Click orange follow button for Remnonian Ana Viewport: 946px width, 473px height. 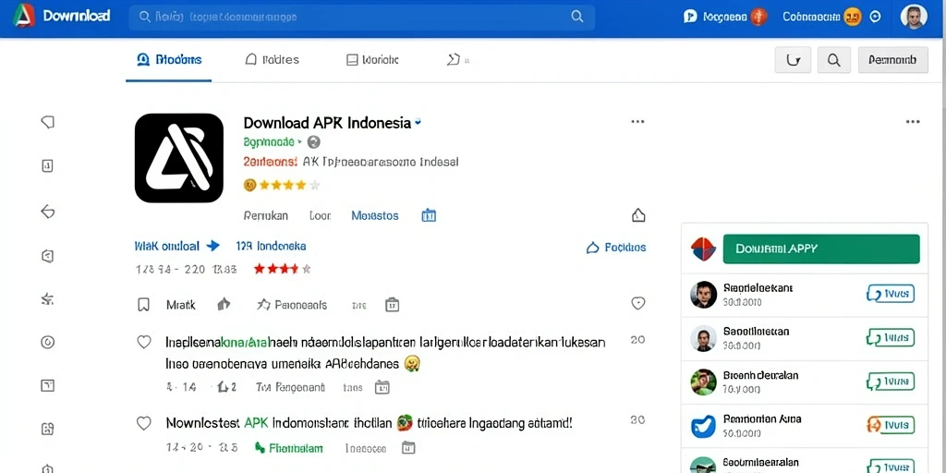pos(891,425)
